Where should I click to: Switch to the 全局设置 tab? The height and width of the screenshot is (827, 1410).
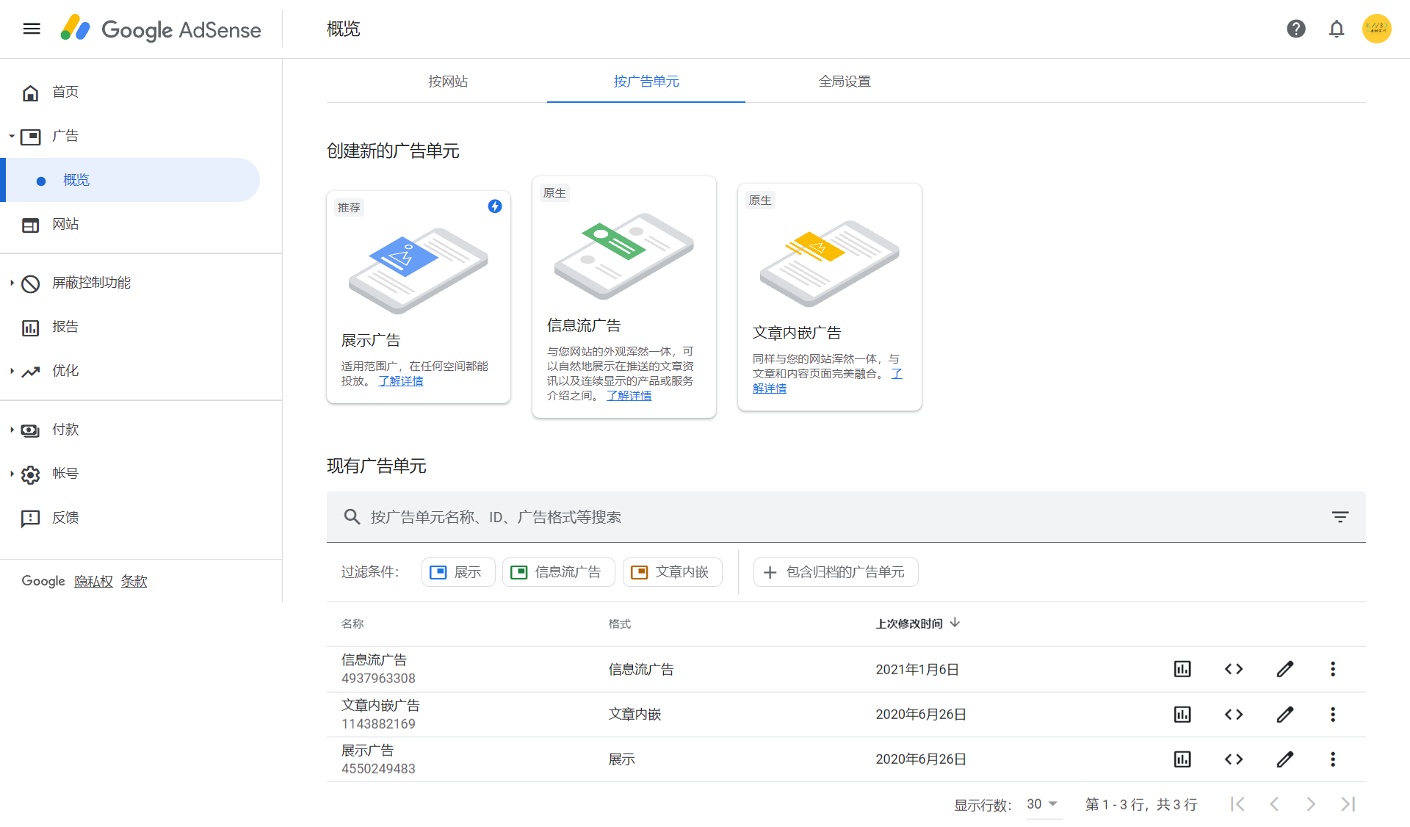tap(844, 82)
